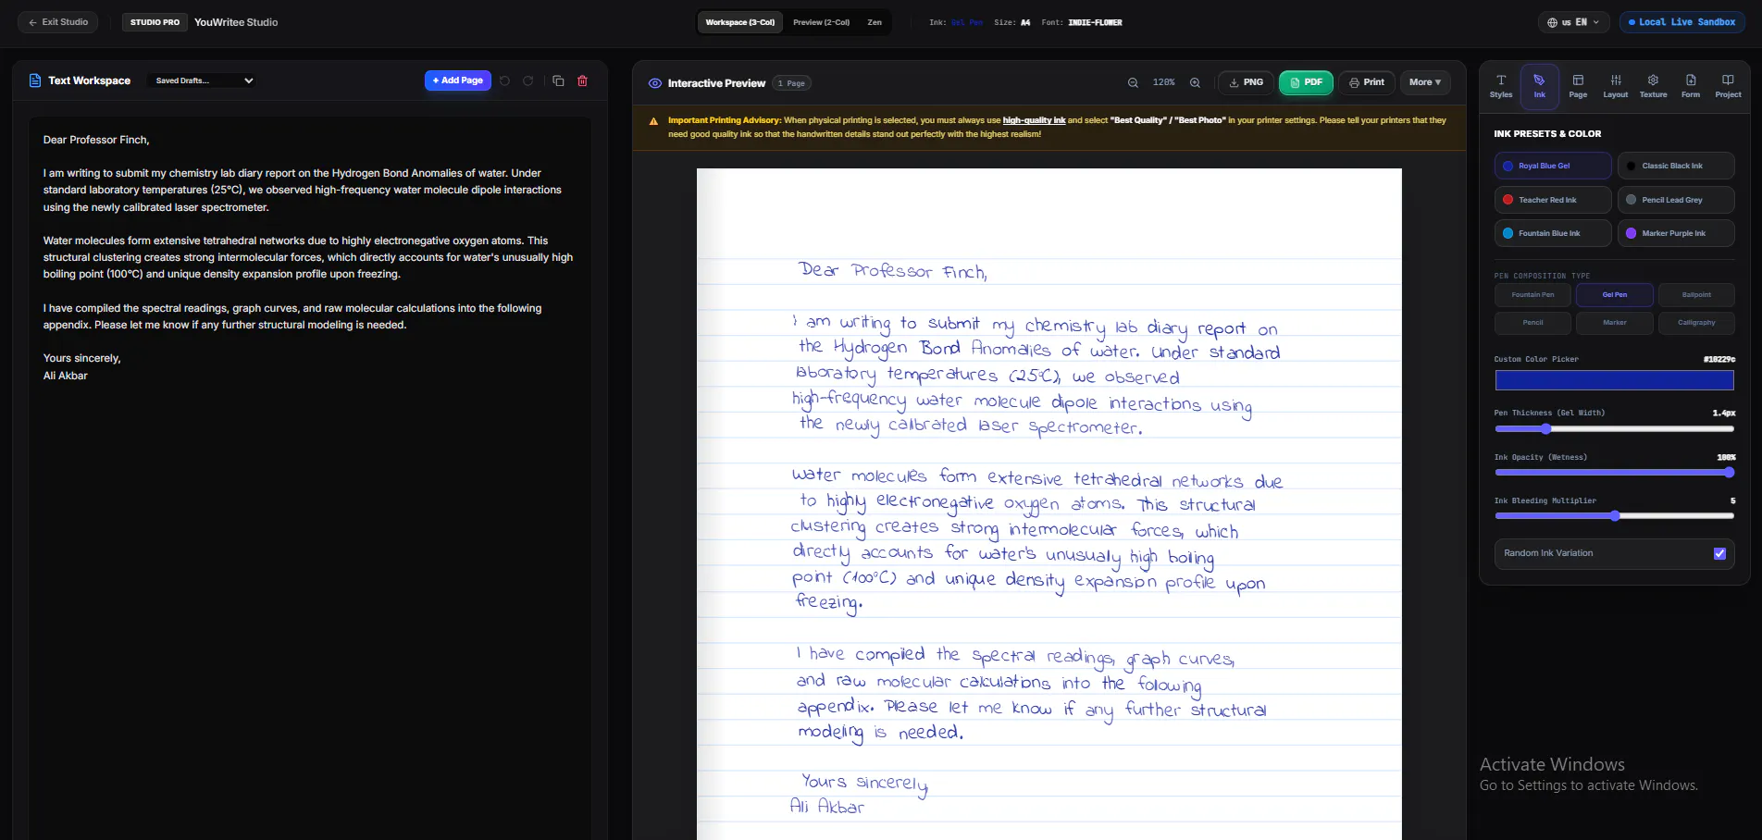Select the Marker Purple Ink preset
The width and height of the screenshot is (1762, 840).
click(x=1676, y=233)
